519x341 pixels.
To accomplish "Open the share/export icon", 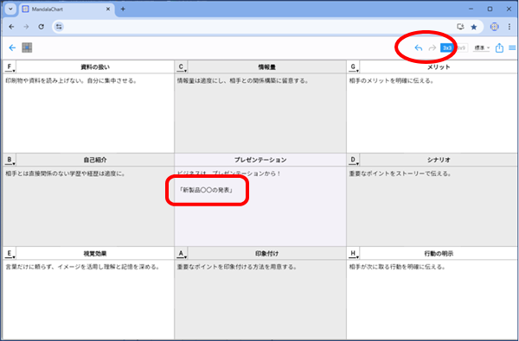I will coord(499,47).
